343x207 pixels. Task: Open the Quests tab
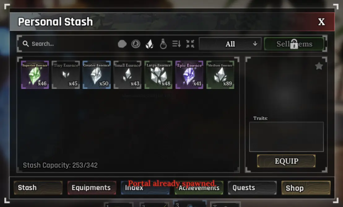click(x=252, y=188)
